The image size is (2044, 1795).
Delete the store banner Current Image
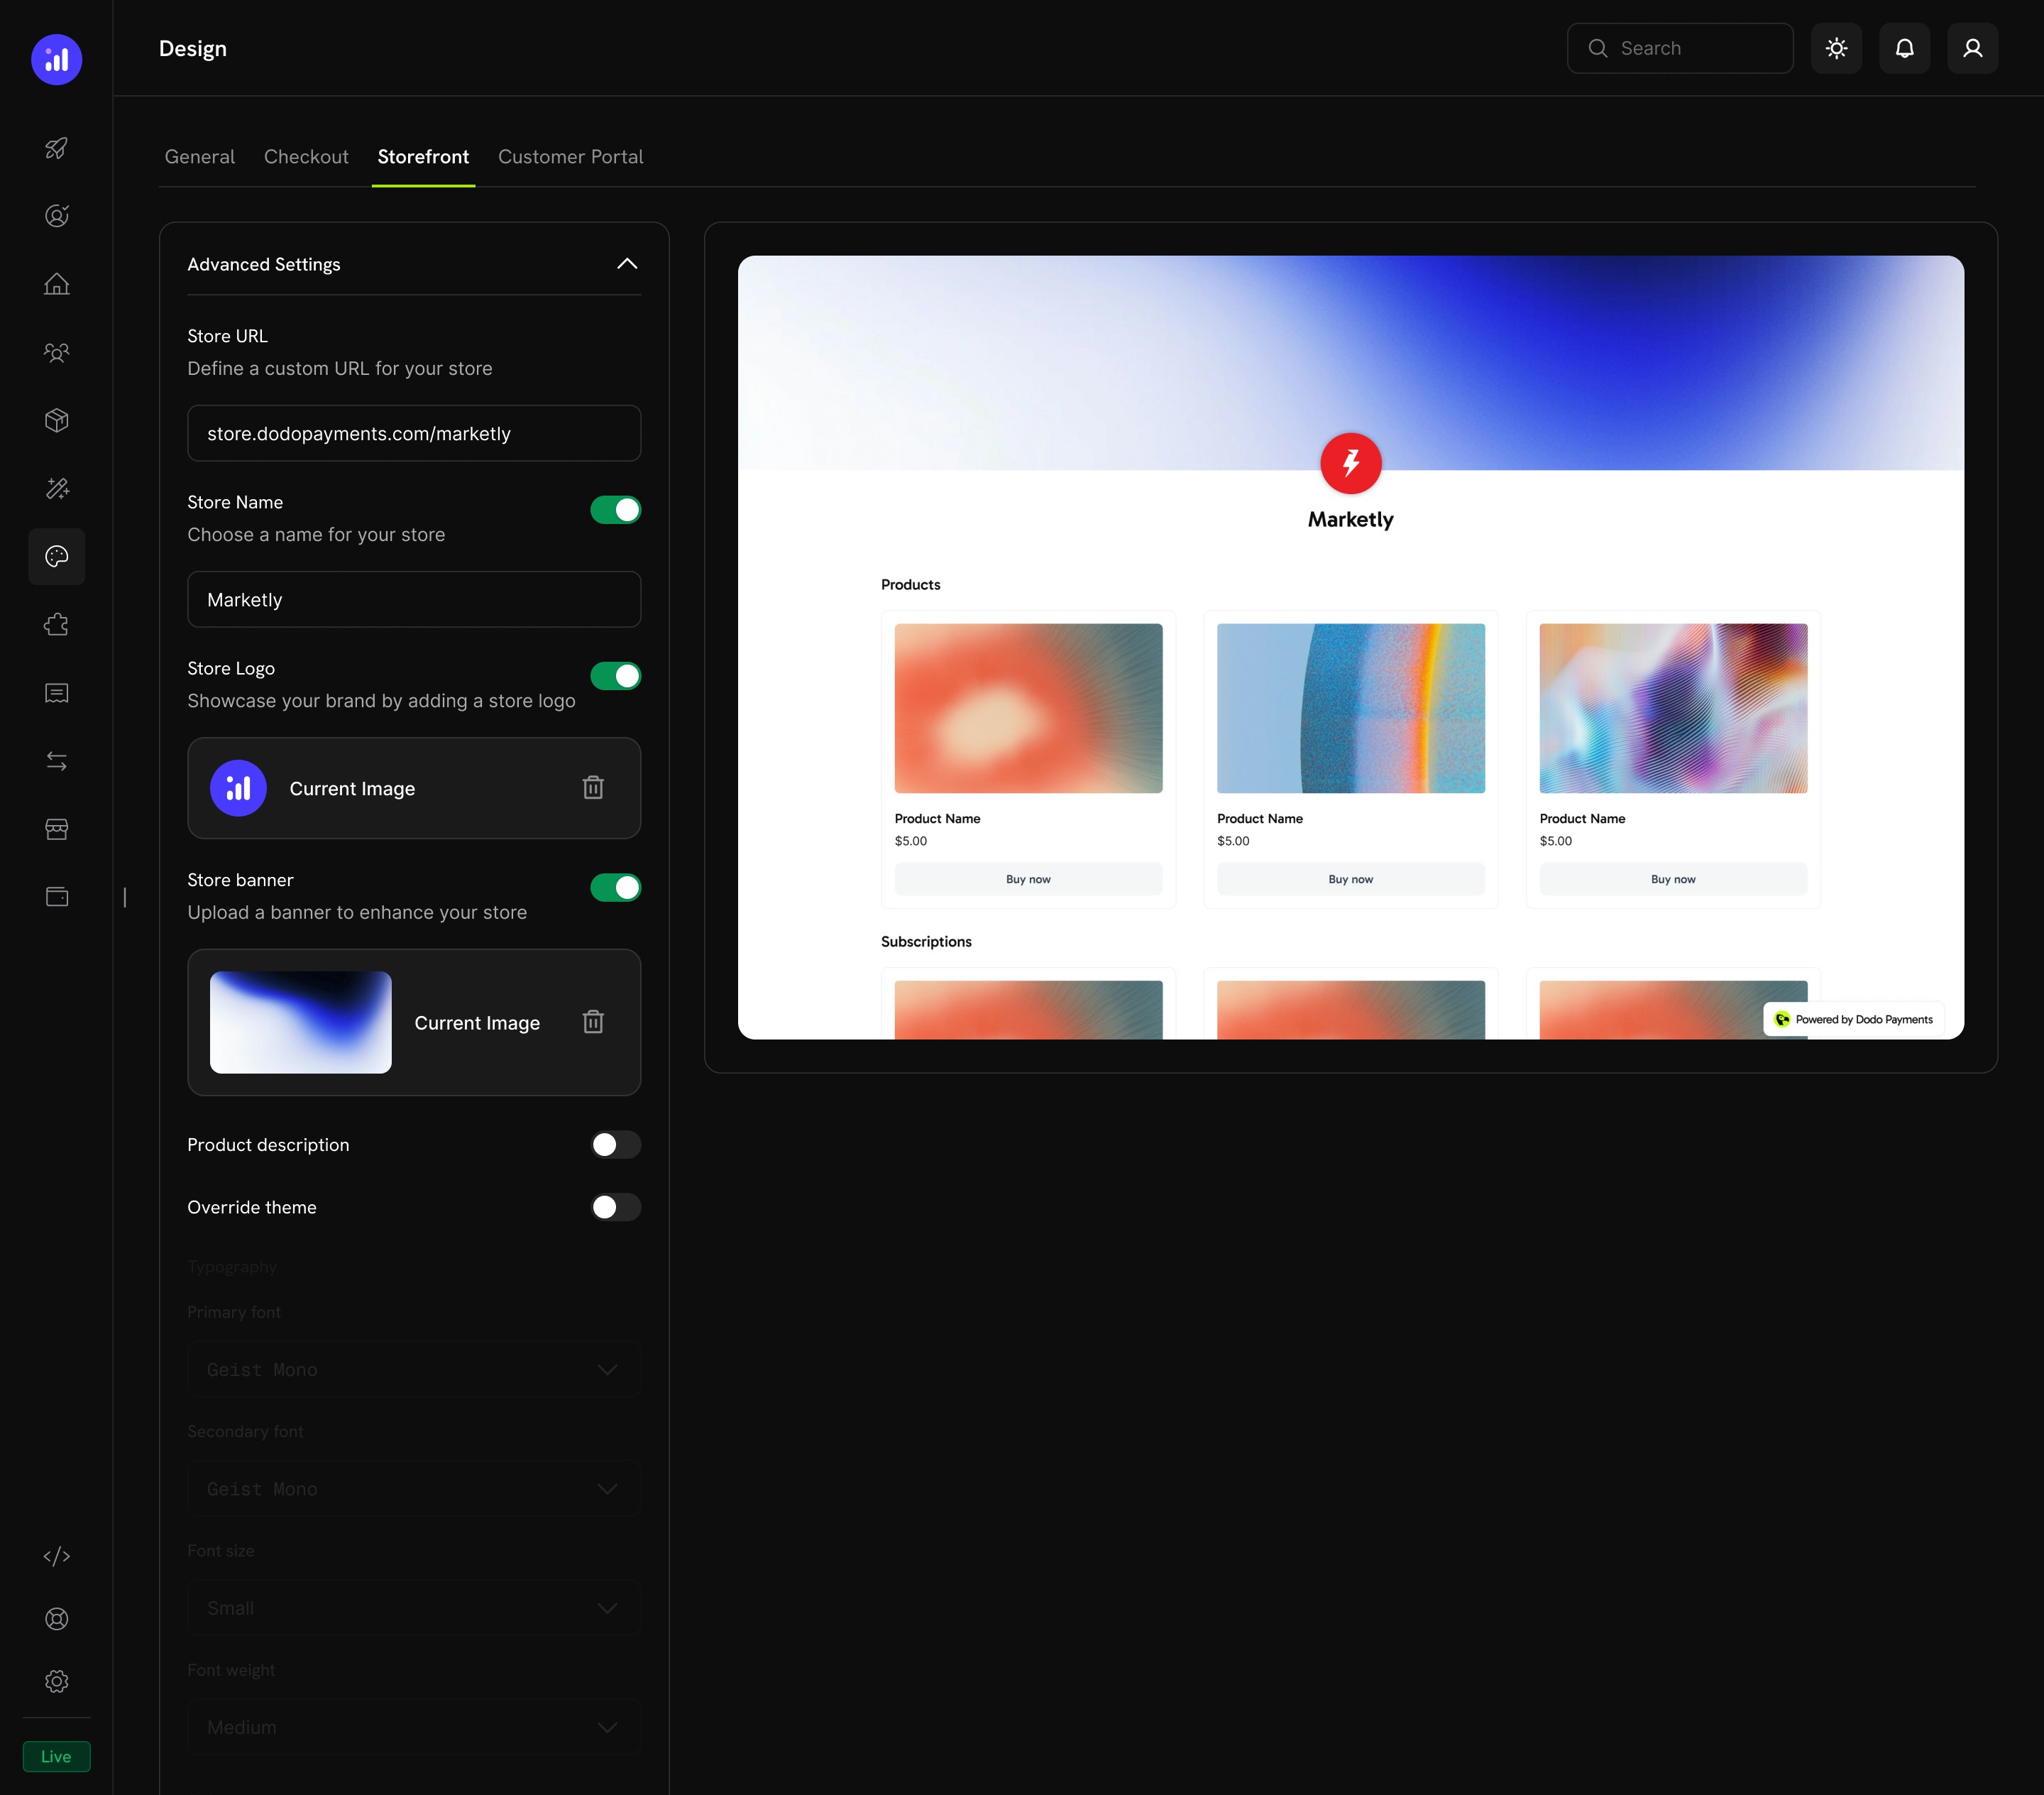click(594, 1022)
